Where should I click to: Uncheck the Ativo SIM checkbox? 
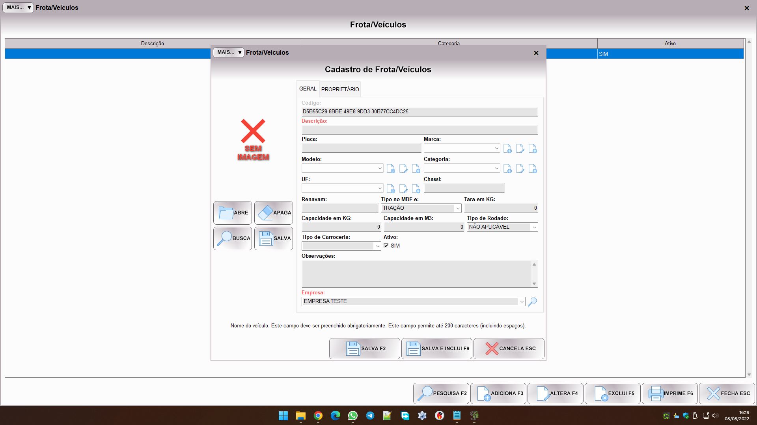click(386, 246)
